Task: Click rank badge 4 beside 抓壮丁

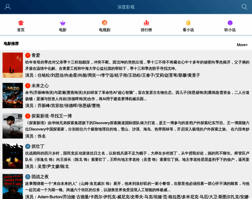Action: coord(28,147)
